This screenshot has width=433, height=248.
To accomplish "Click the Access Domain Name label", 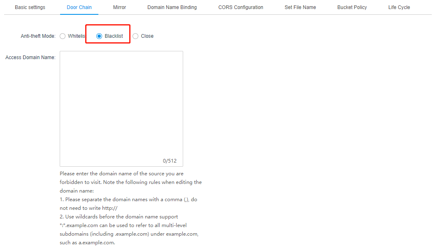I will pyautogui.click(x=30, y=57).
